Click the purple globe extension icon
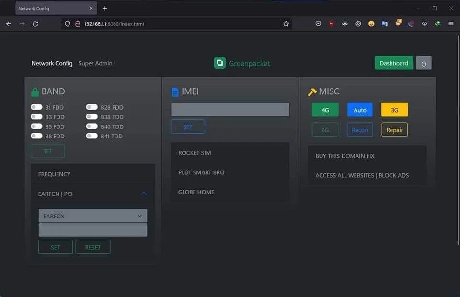The width and height of the screenshot is (460, 297). tap(411, 24)
